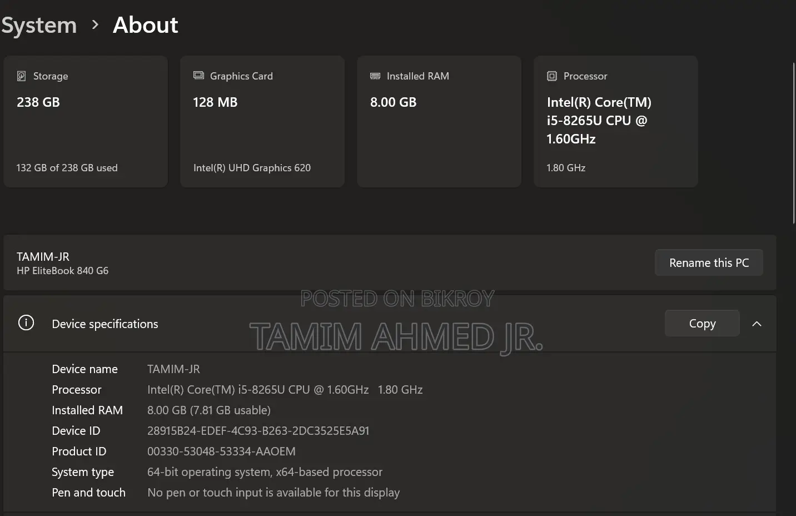Click the Rename this PC button

click(x=709, y=262)
